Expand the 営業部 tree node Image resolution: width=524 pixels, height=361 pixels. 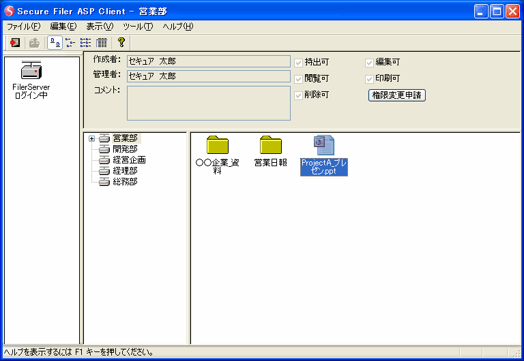[91, 138]
